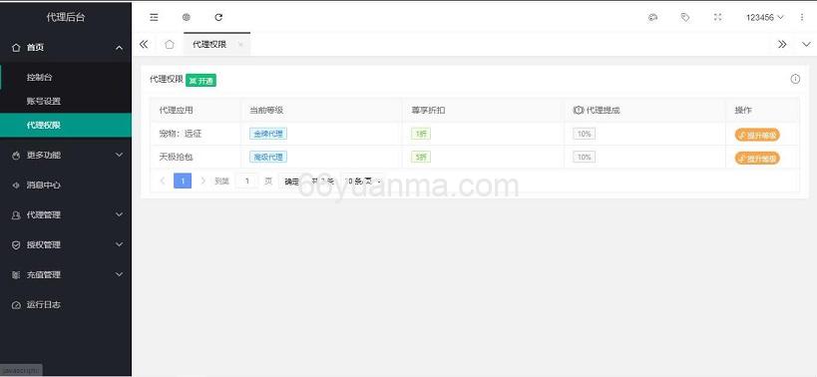Click the 10% commission for 天极抢包

(x=585, y=157)
